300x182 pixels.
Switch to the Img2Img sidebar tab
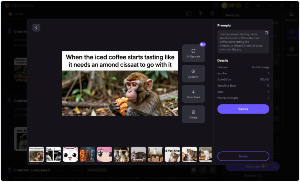[x=292, y=17]
